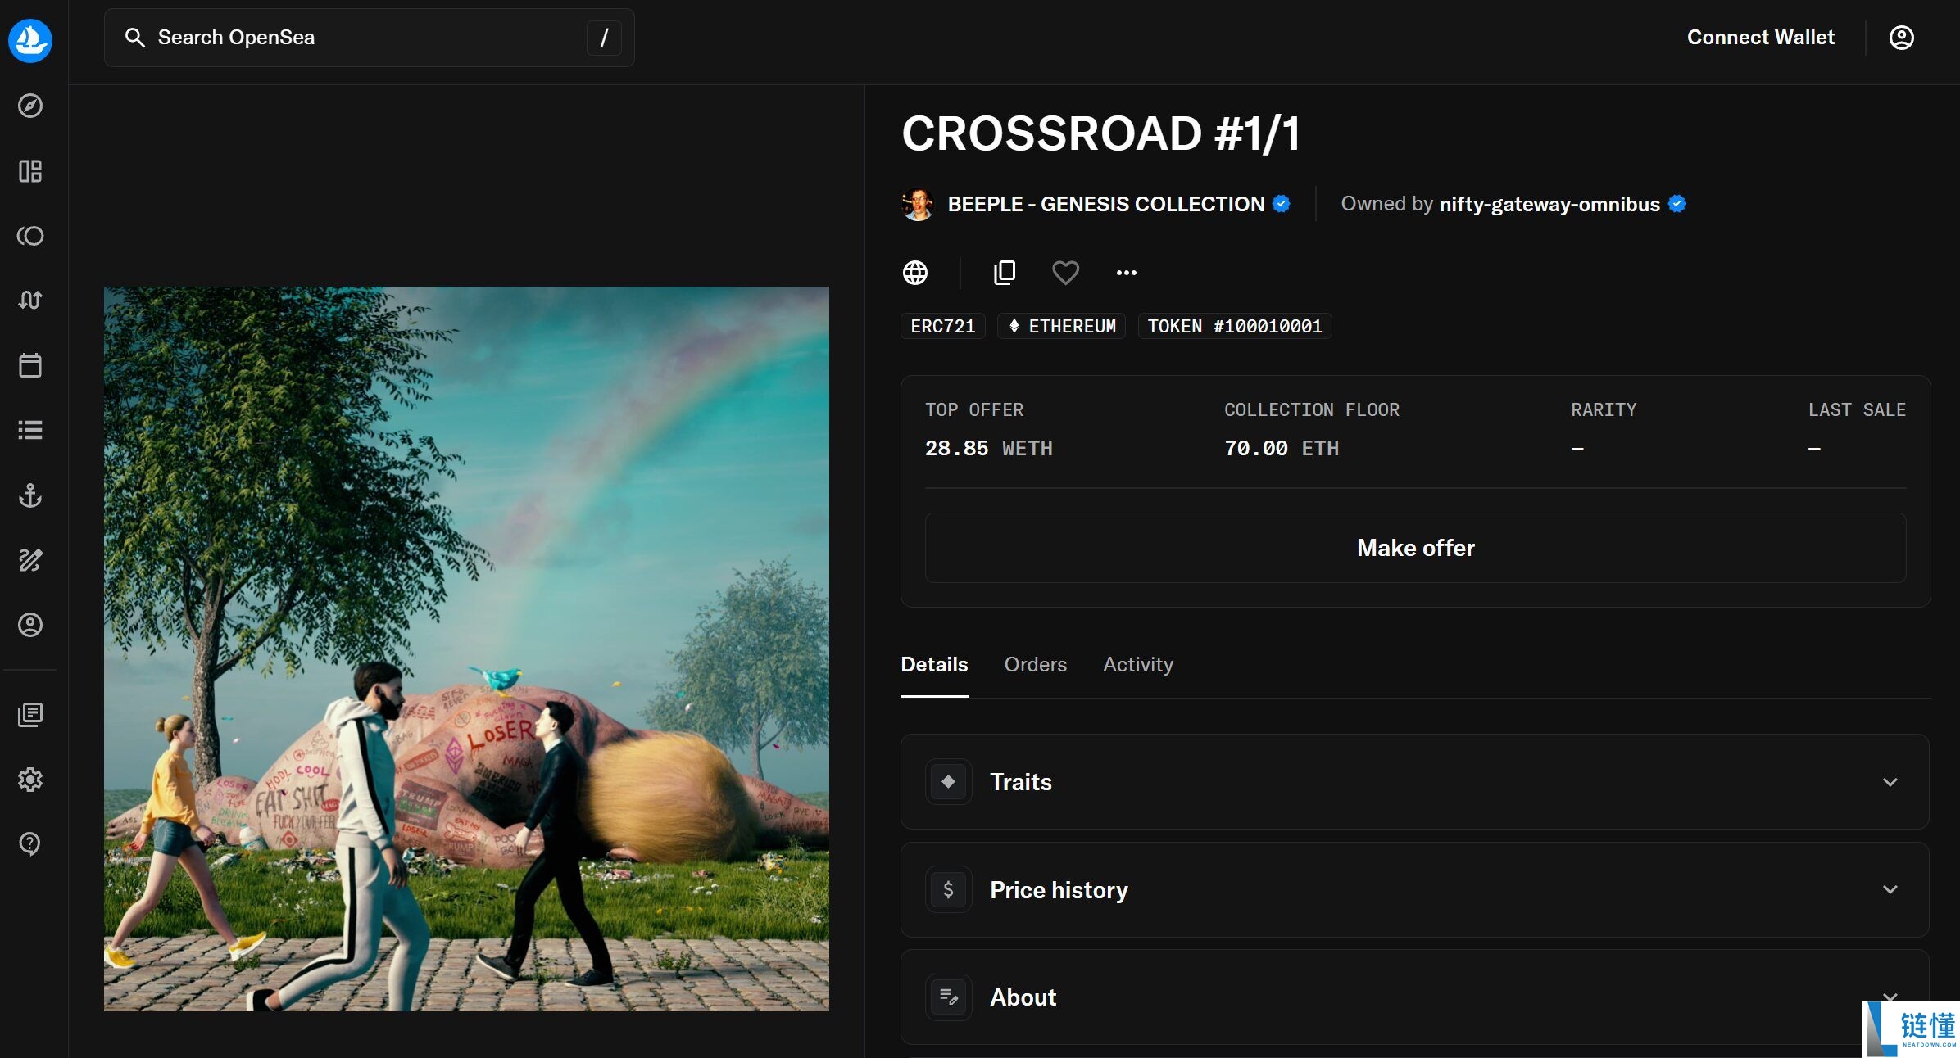1960x1058 pixels.
Task: Click the Beeple collection avatar image
Action: (x=918, y=204)
